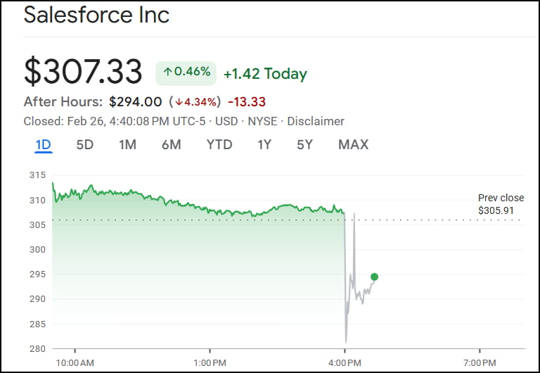Select the YTD range tab
The width and height of the screenshot is (540, 373).
(x=219, y=145)
